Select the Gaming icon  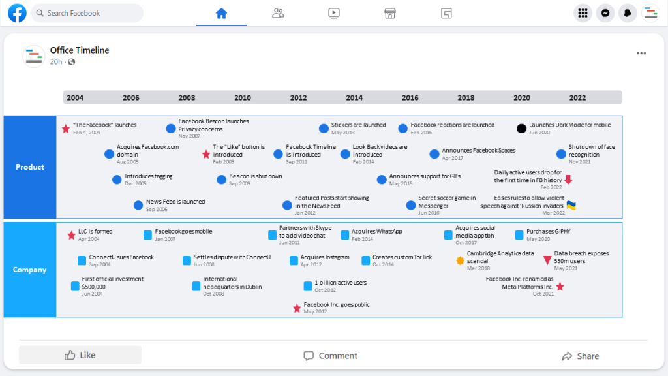point(446,13)
